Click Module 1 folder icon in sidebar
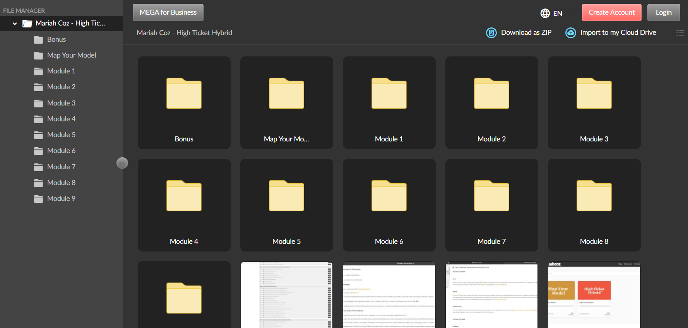 38,71
